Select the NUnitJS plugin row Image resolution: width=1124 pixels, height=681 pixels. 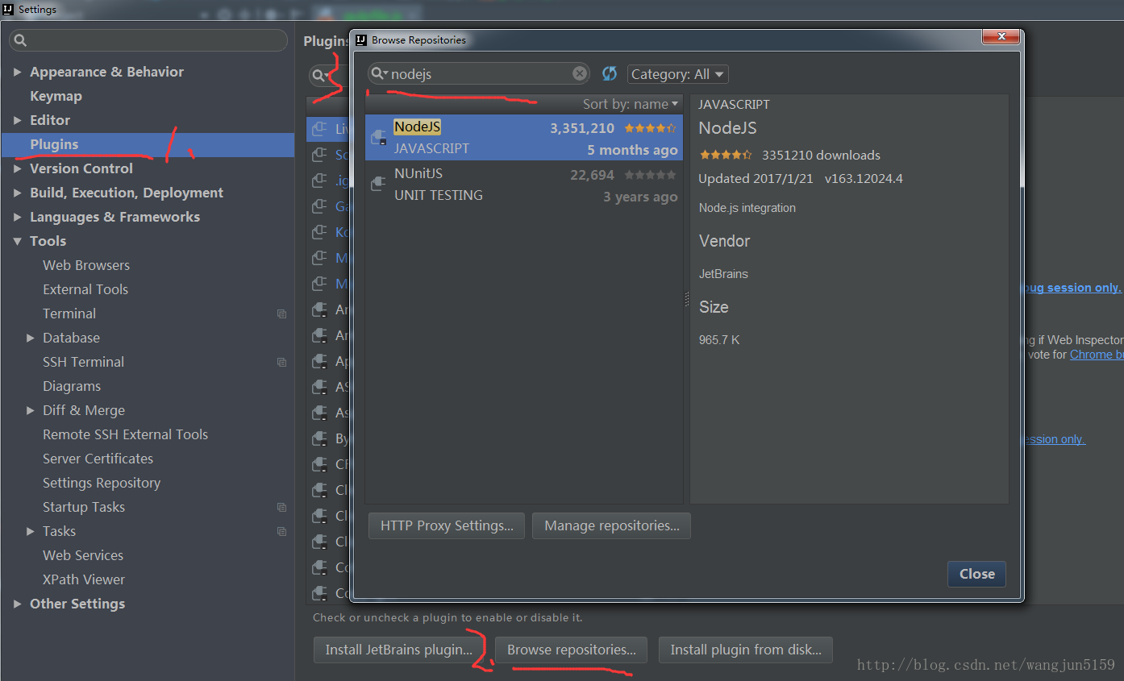[x=524, y=184]
